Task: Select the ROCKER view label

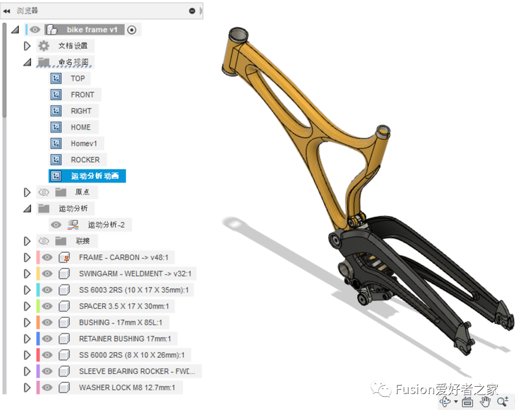Action: coord(85,160)
